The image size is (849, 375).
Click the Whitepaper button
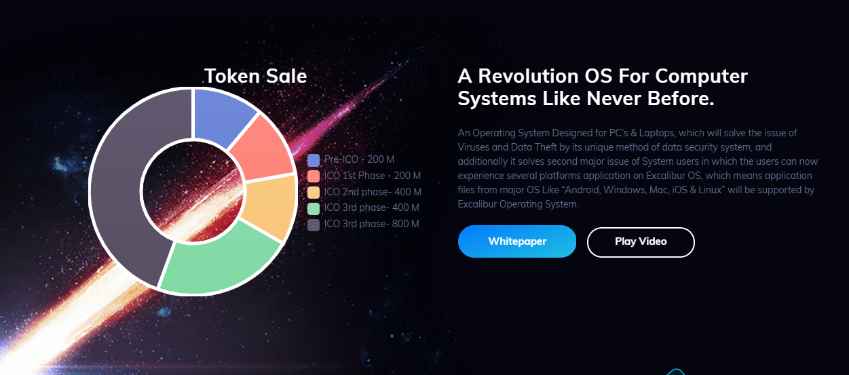click(516, 241)
